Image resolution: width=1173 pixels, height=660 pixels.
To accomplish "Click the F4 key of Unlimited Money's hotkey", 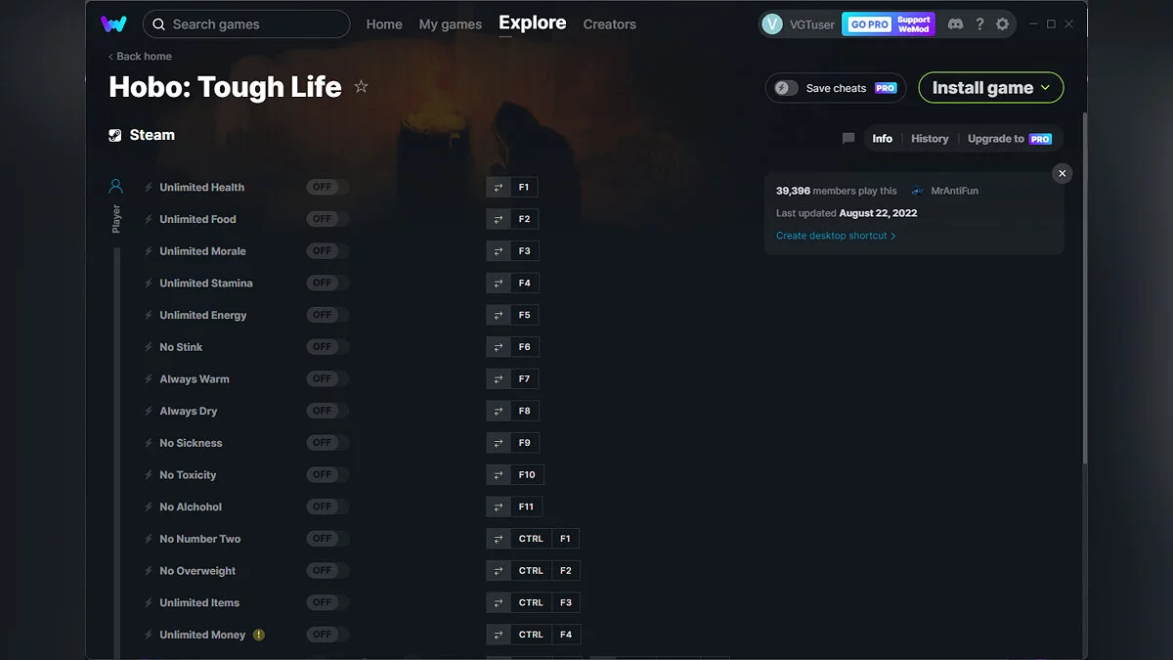I will [566, 635].
